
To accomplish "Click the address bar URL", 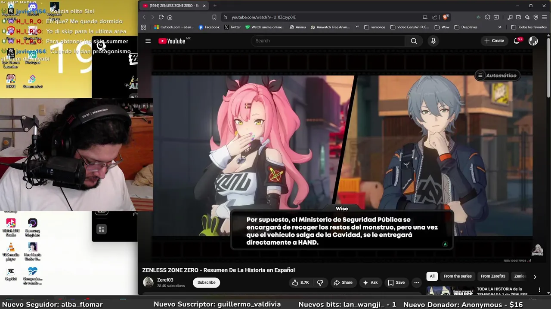I will (x=263, y=17).
